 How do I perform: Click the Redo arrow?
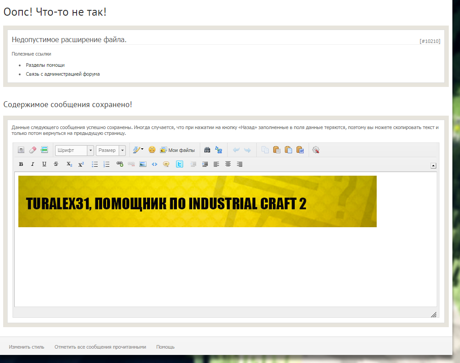(x=248, y=150)
